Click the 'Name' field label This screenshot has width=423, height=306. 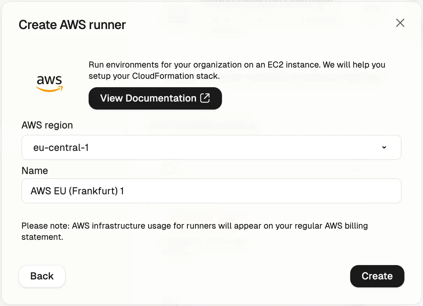35,171
